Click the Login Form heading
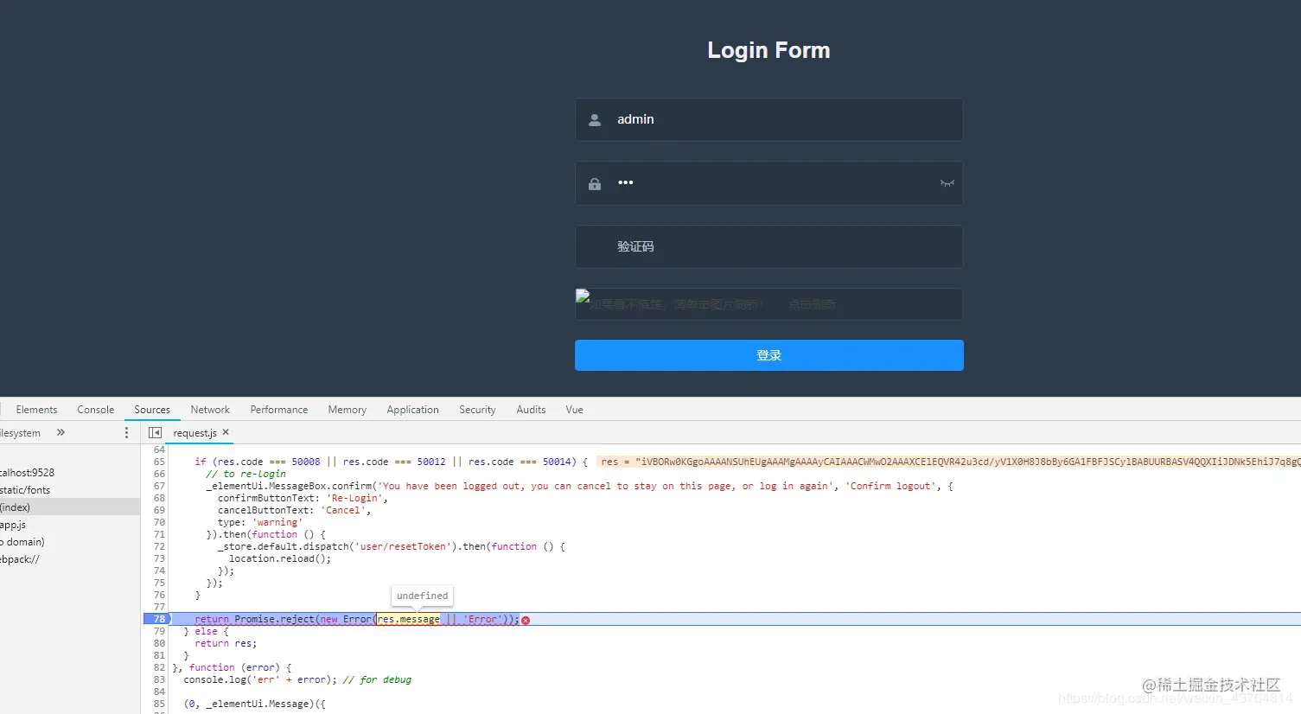The image size is (1301, 714). pyautogui.click(x=768, y=50)
